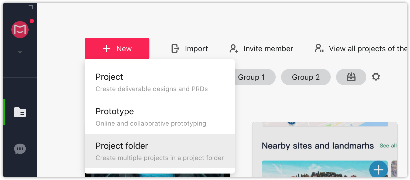Open the New creation dropdown

coord(117,49)
